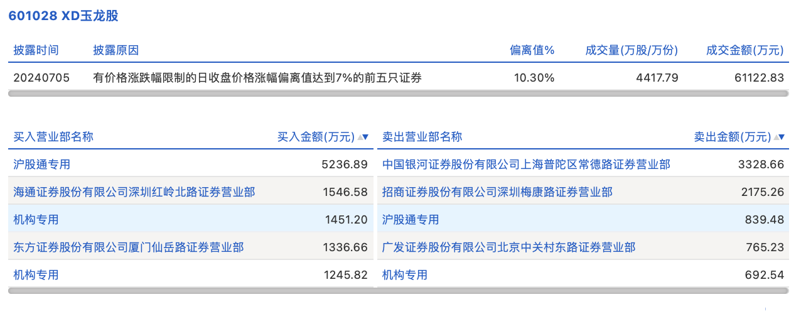Open 中国银河证券上海普陀区常德路证券营业部 entry
Image resolution: width=801 pixels, height=314 pixels.
pyautogui.click(x=526, y=165)
